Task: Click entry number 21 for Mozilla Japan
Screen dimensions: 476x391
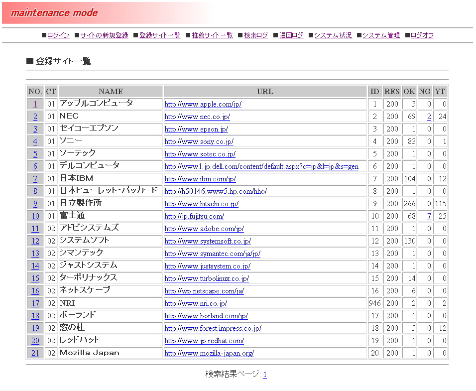Action: click(x=35, y=354)
